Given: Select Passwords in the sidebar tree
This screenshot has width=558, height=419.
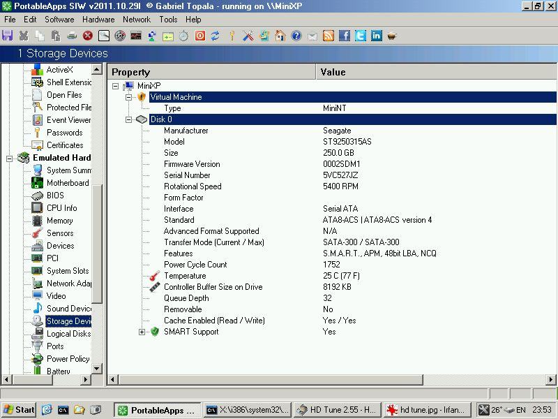Looking at the screenshot, I should [x=64, y=133].
